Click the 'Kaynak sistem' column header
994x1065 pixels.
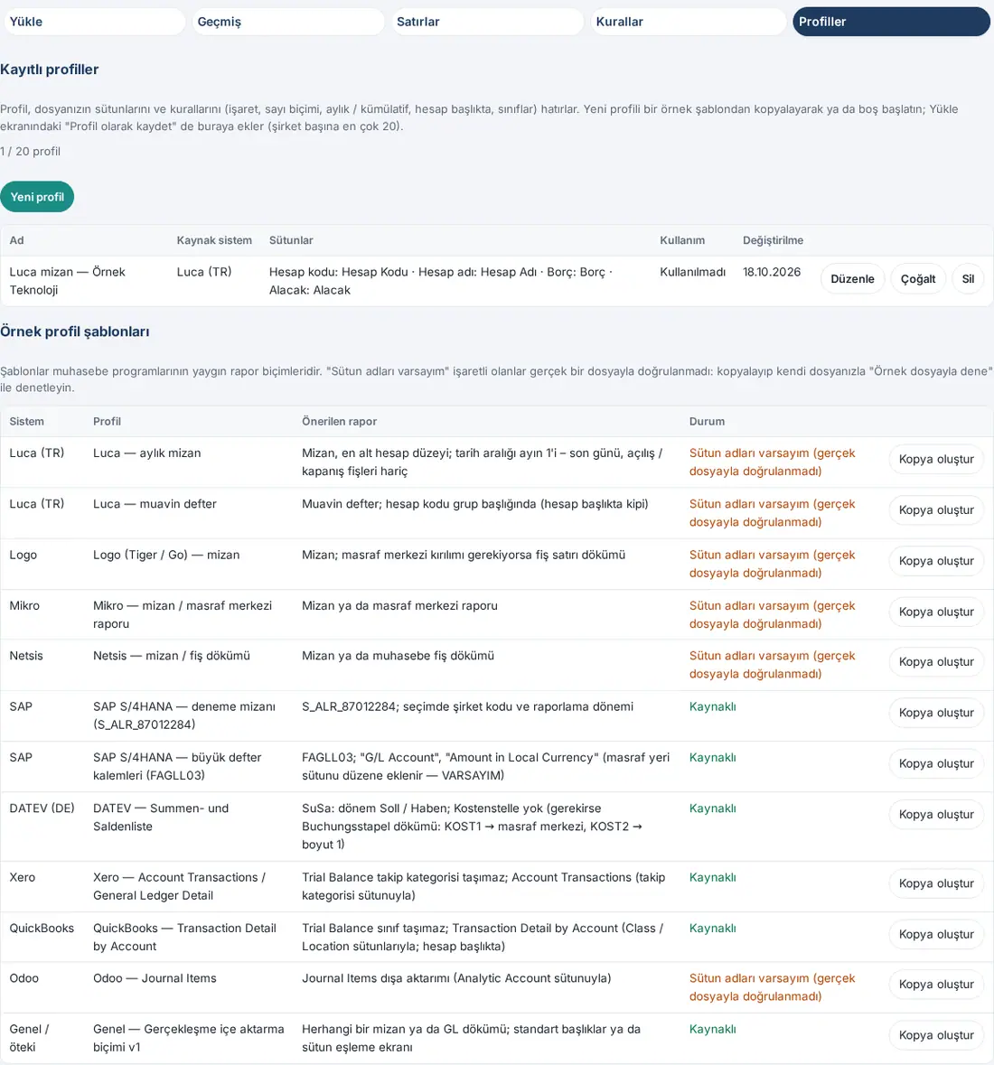click(214, 240)
